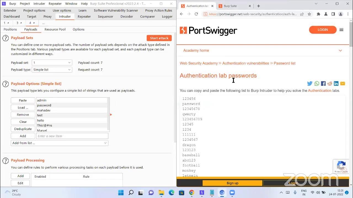Open taskbar Search icon
The image size is (353, 198).
pyautogui.click(x=131, y=193)
